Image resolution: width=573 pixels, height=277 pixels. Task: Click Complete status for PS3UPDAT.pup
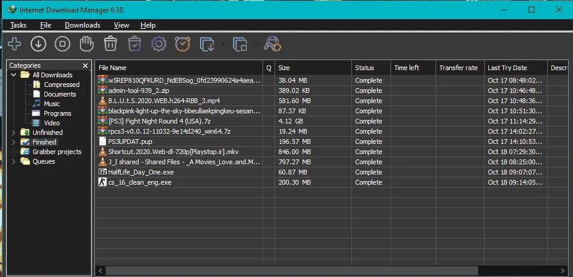tap(368, 141)
